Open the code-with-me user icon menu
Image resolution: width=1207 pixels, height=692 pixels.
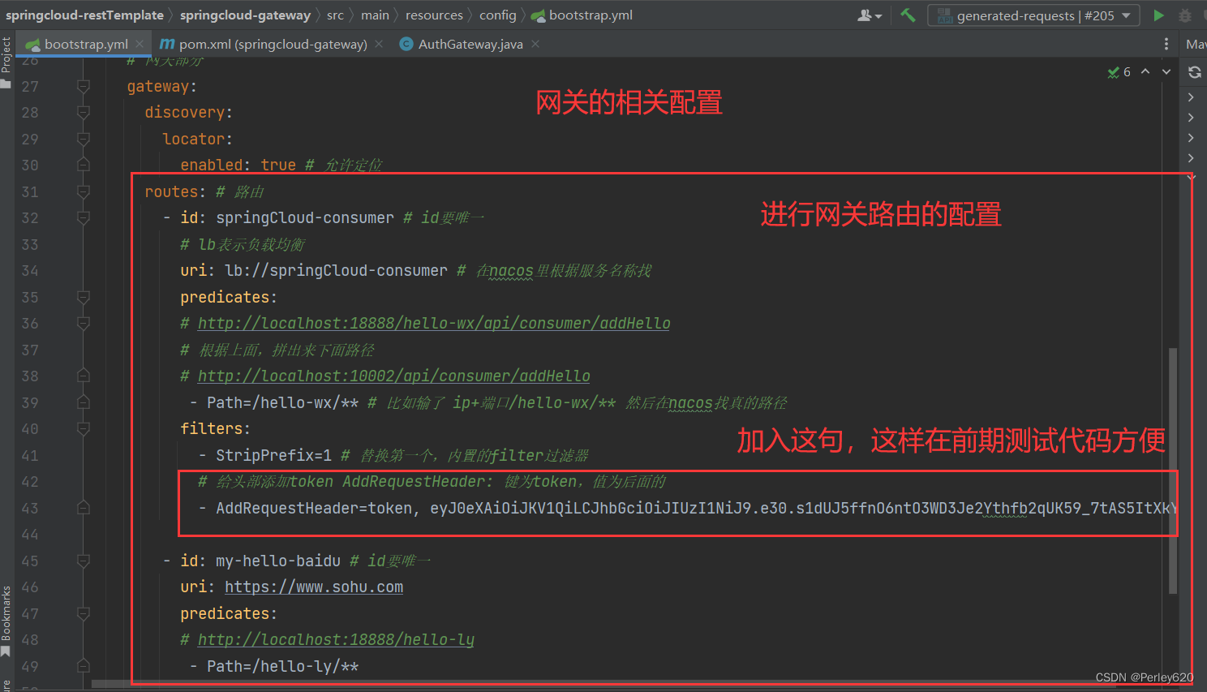click(870, 15)
